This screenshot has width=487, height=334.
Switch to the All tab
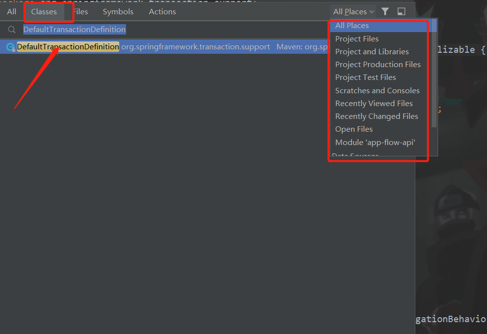(x=11, y=11)
